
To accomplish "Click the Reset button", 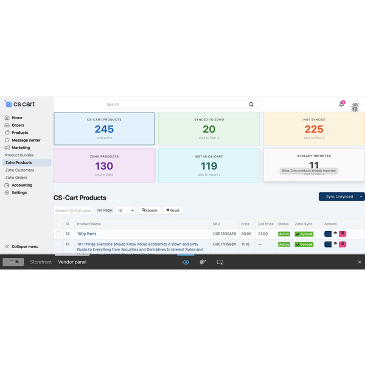I will tap(173, 210).
